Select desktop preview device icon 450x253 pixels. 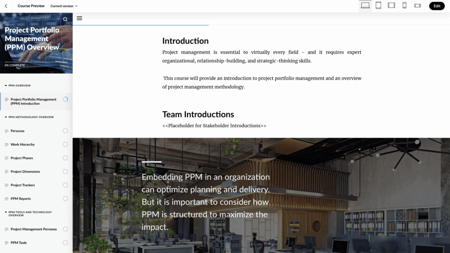pos(365,6)
